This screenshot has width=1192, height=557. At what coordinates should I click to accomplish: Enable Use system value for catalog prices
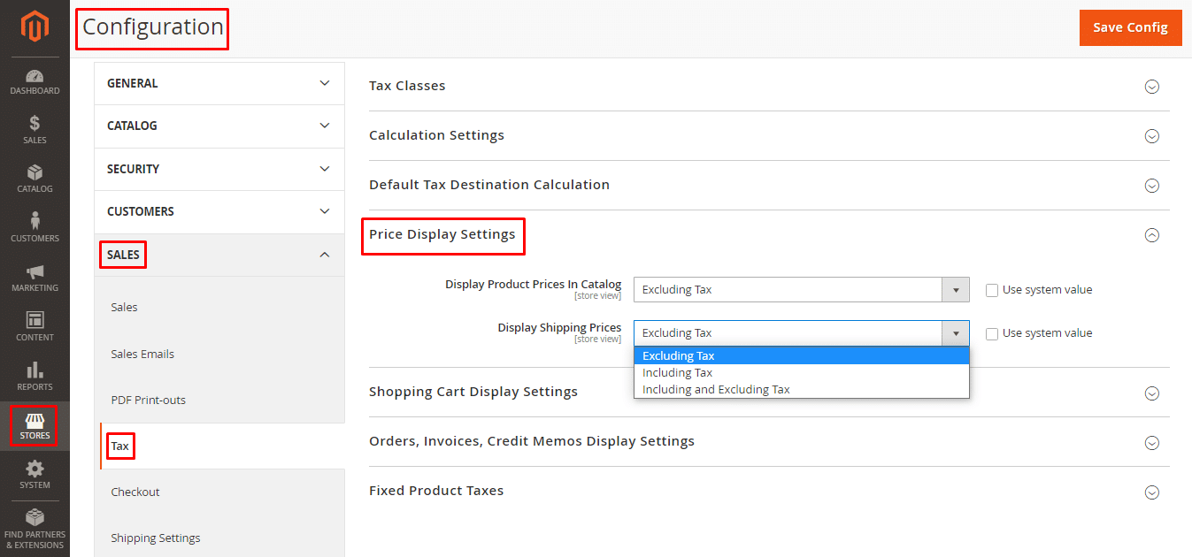pyautogui.click(x=991, y=289)
